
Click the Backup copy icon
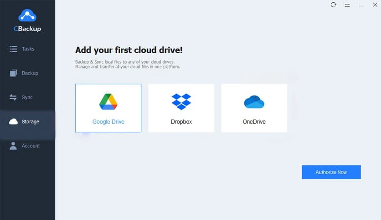coord(13,73)
